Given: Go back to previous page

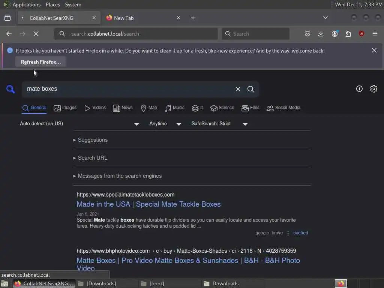Looking at the screenshot, I should tap(9, 34).
